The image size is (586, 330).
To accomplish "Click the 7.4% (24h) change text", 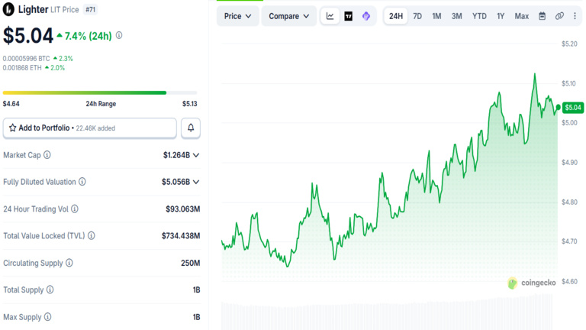I will click(x=89, y=36).
